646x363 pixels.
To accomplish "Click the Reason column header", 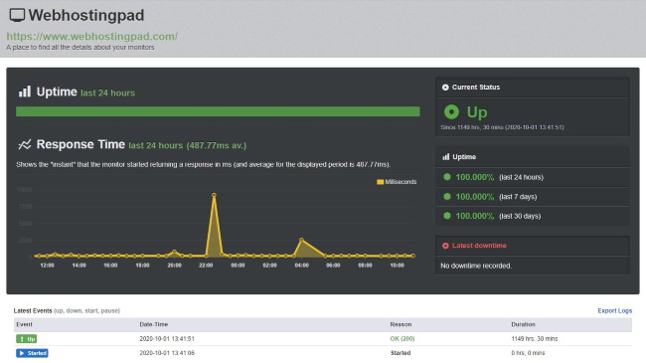I will coord(401,324).
